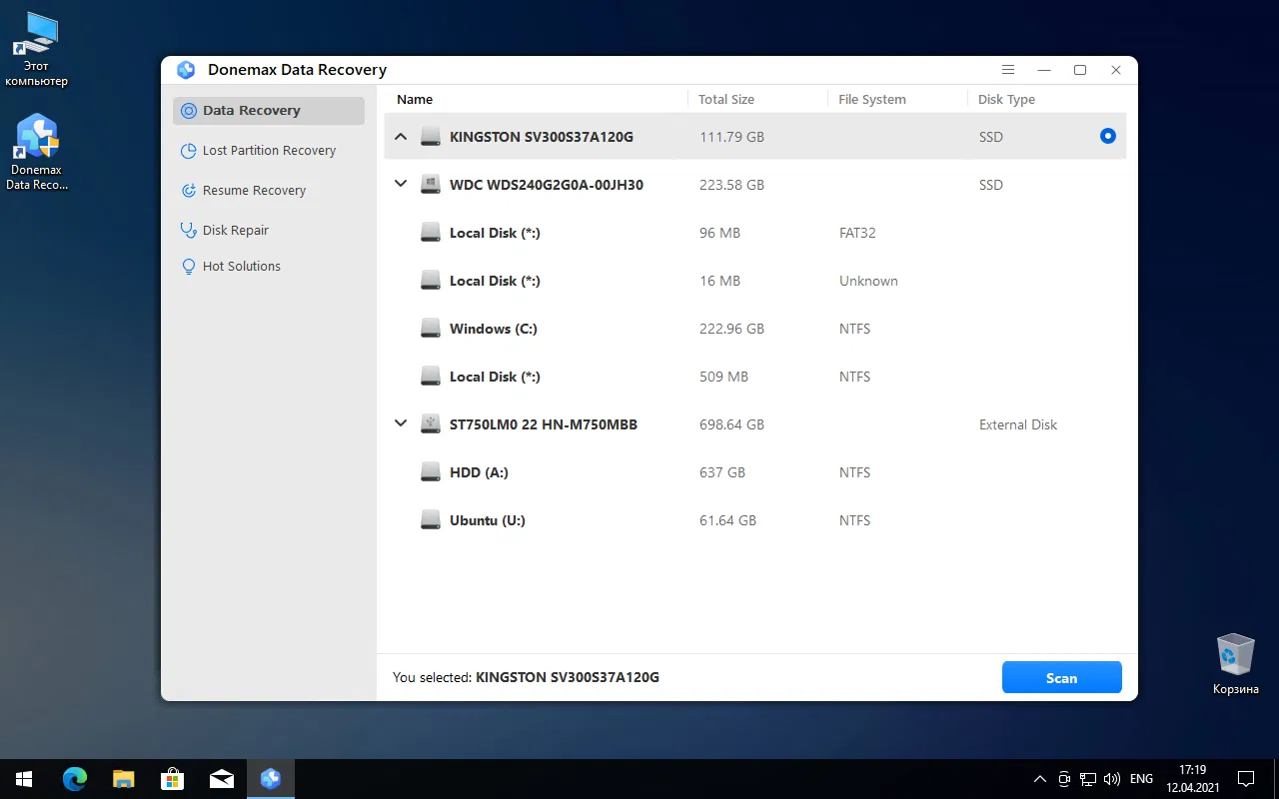Open the Hot Solutions section

(x=240, y=266)
